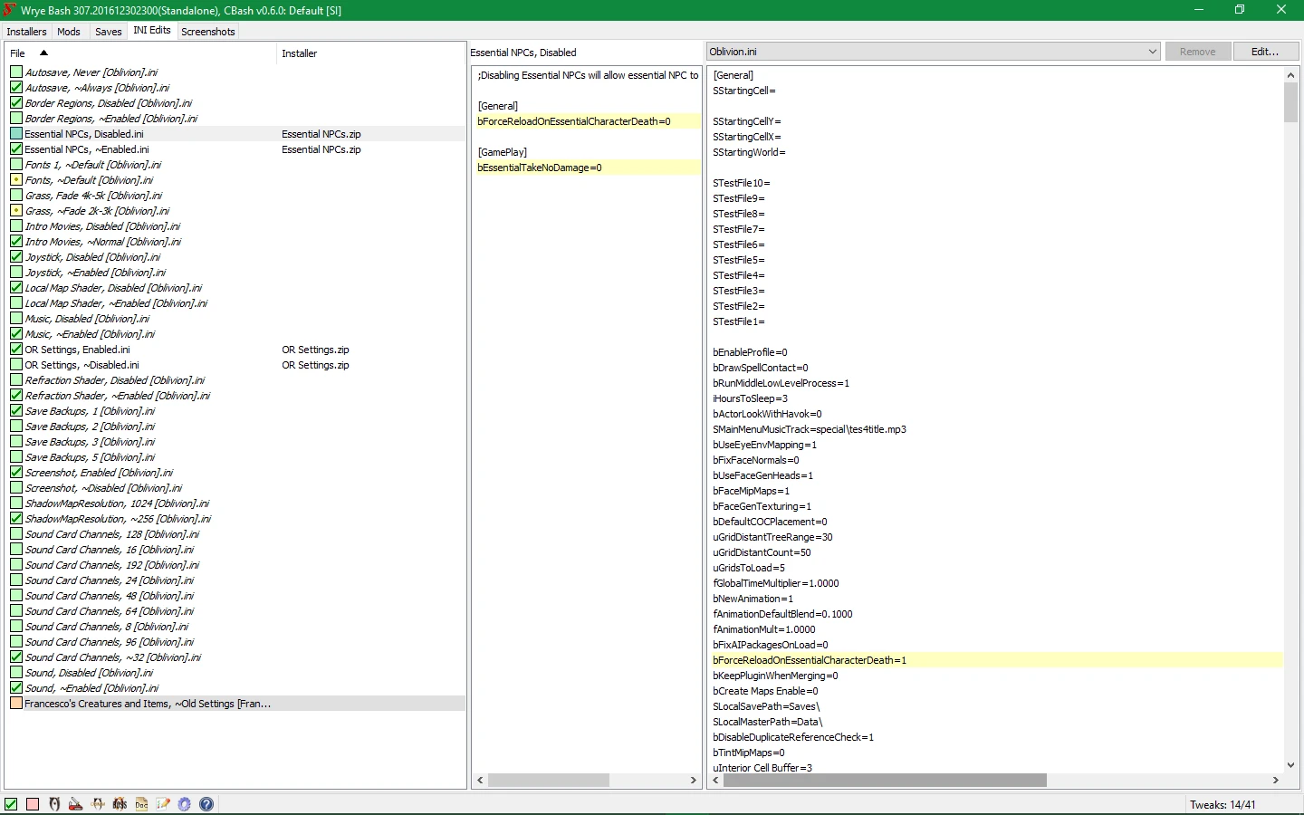The width and height of the screenshot is (1304, 815).
Task: Click the red Swiss army knife icon
Action: [76, 804]
